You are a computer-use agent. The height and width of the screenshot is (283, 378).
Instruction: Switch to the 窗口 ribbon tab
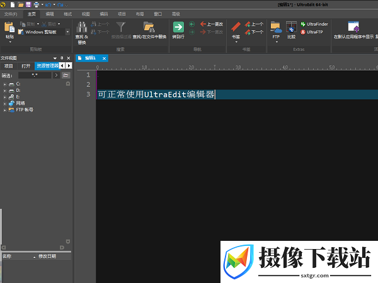pyautogui.click(x=158, y=14)
